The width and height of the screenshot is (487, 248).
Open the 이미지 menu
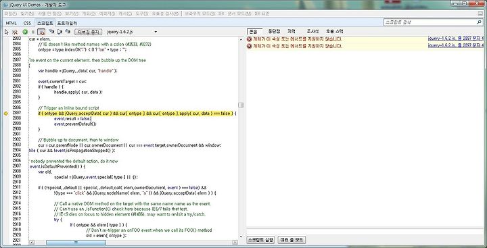pyautogui.click(x=107, y=14)
